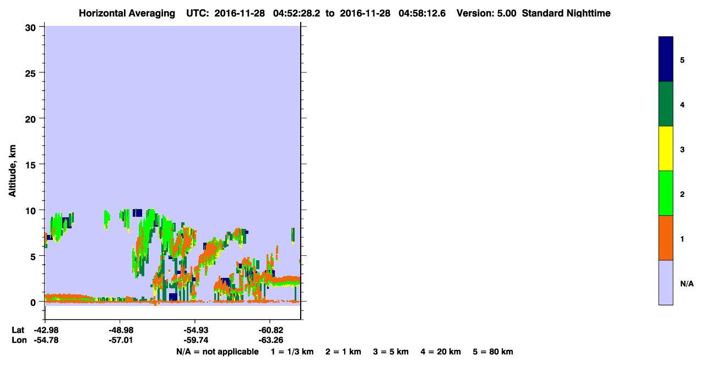Click the dark green color bar segment for 4
The image size is (716, 367).
pos(665,104)
